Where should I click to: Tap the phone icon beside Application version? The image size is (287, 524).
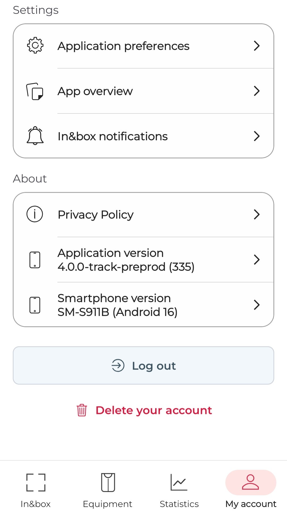[x=35, y=260]
